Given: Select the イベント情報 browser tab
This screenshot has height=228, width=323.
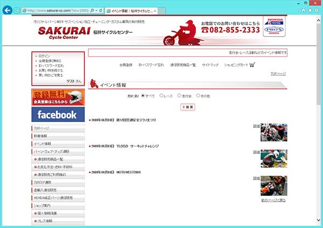Looking at the screenshot, I should tap(131, 11).
